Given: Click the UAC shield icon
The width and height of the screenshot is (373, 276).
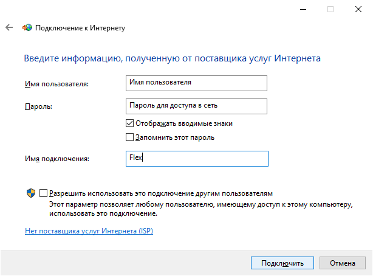Looking at the screenshot, I should coord(31,193).
